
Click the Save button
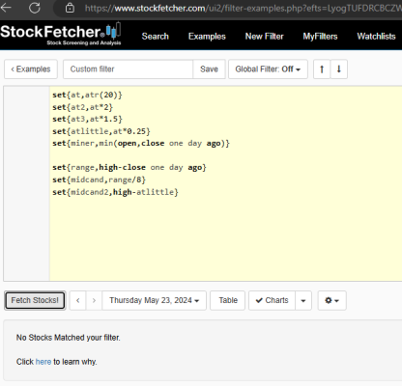209,69
